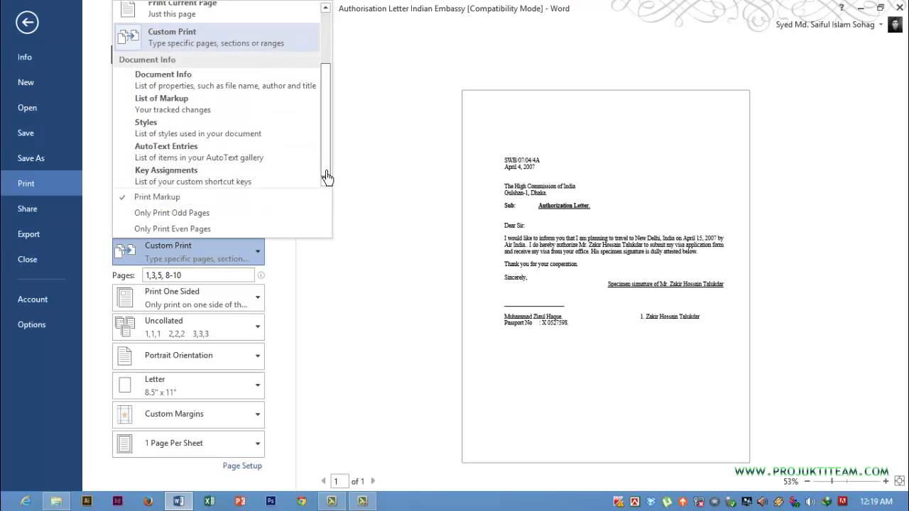
Task: Go to the previous preview page
Action: (x=324, y=481)
